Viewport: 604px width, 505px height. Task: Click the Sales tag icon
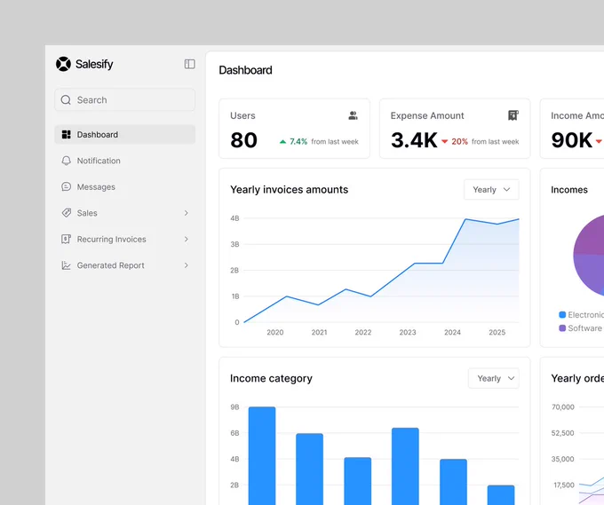tap(67, 213)
